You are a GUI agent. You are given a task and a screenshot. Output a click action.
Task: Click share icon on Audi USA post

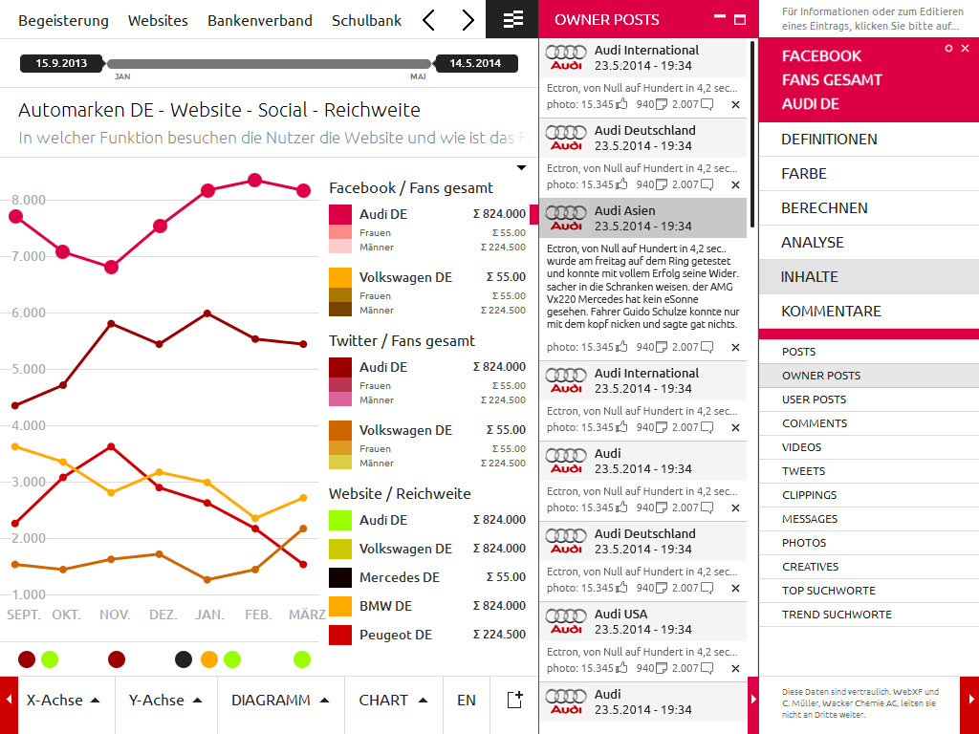pos(661,668)
